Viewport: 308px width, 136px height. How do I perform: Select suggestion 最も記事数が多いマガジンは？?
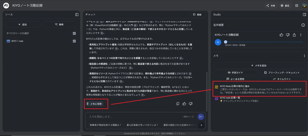click(x=143, y=125)
